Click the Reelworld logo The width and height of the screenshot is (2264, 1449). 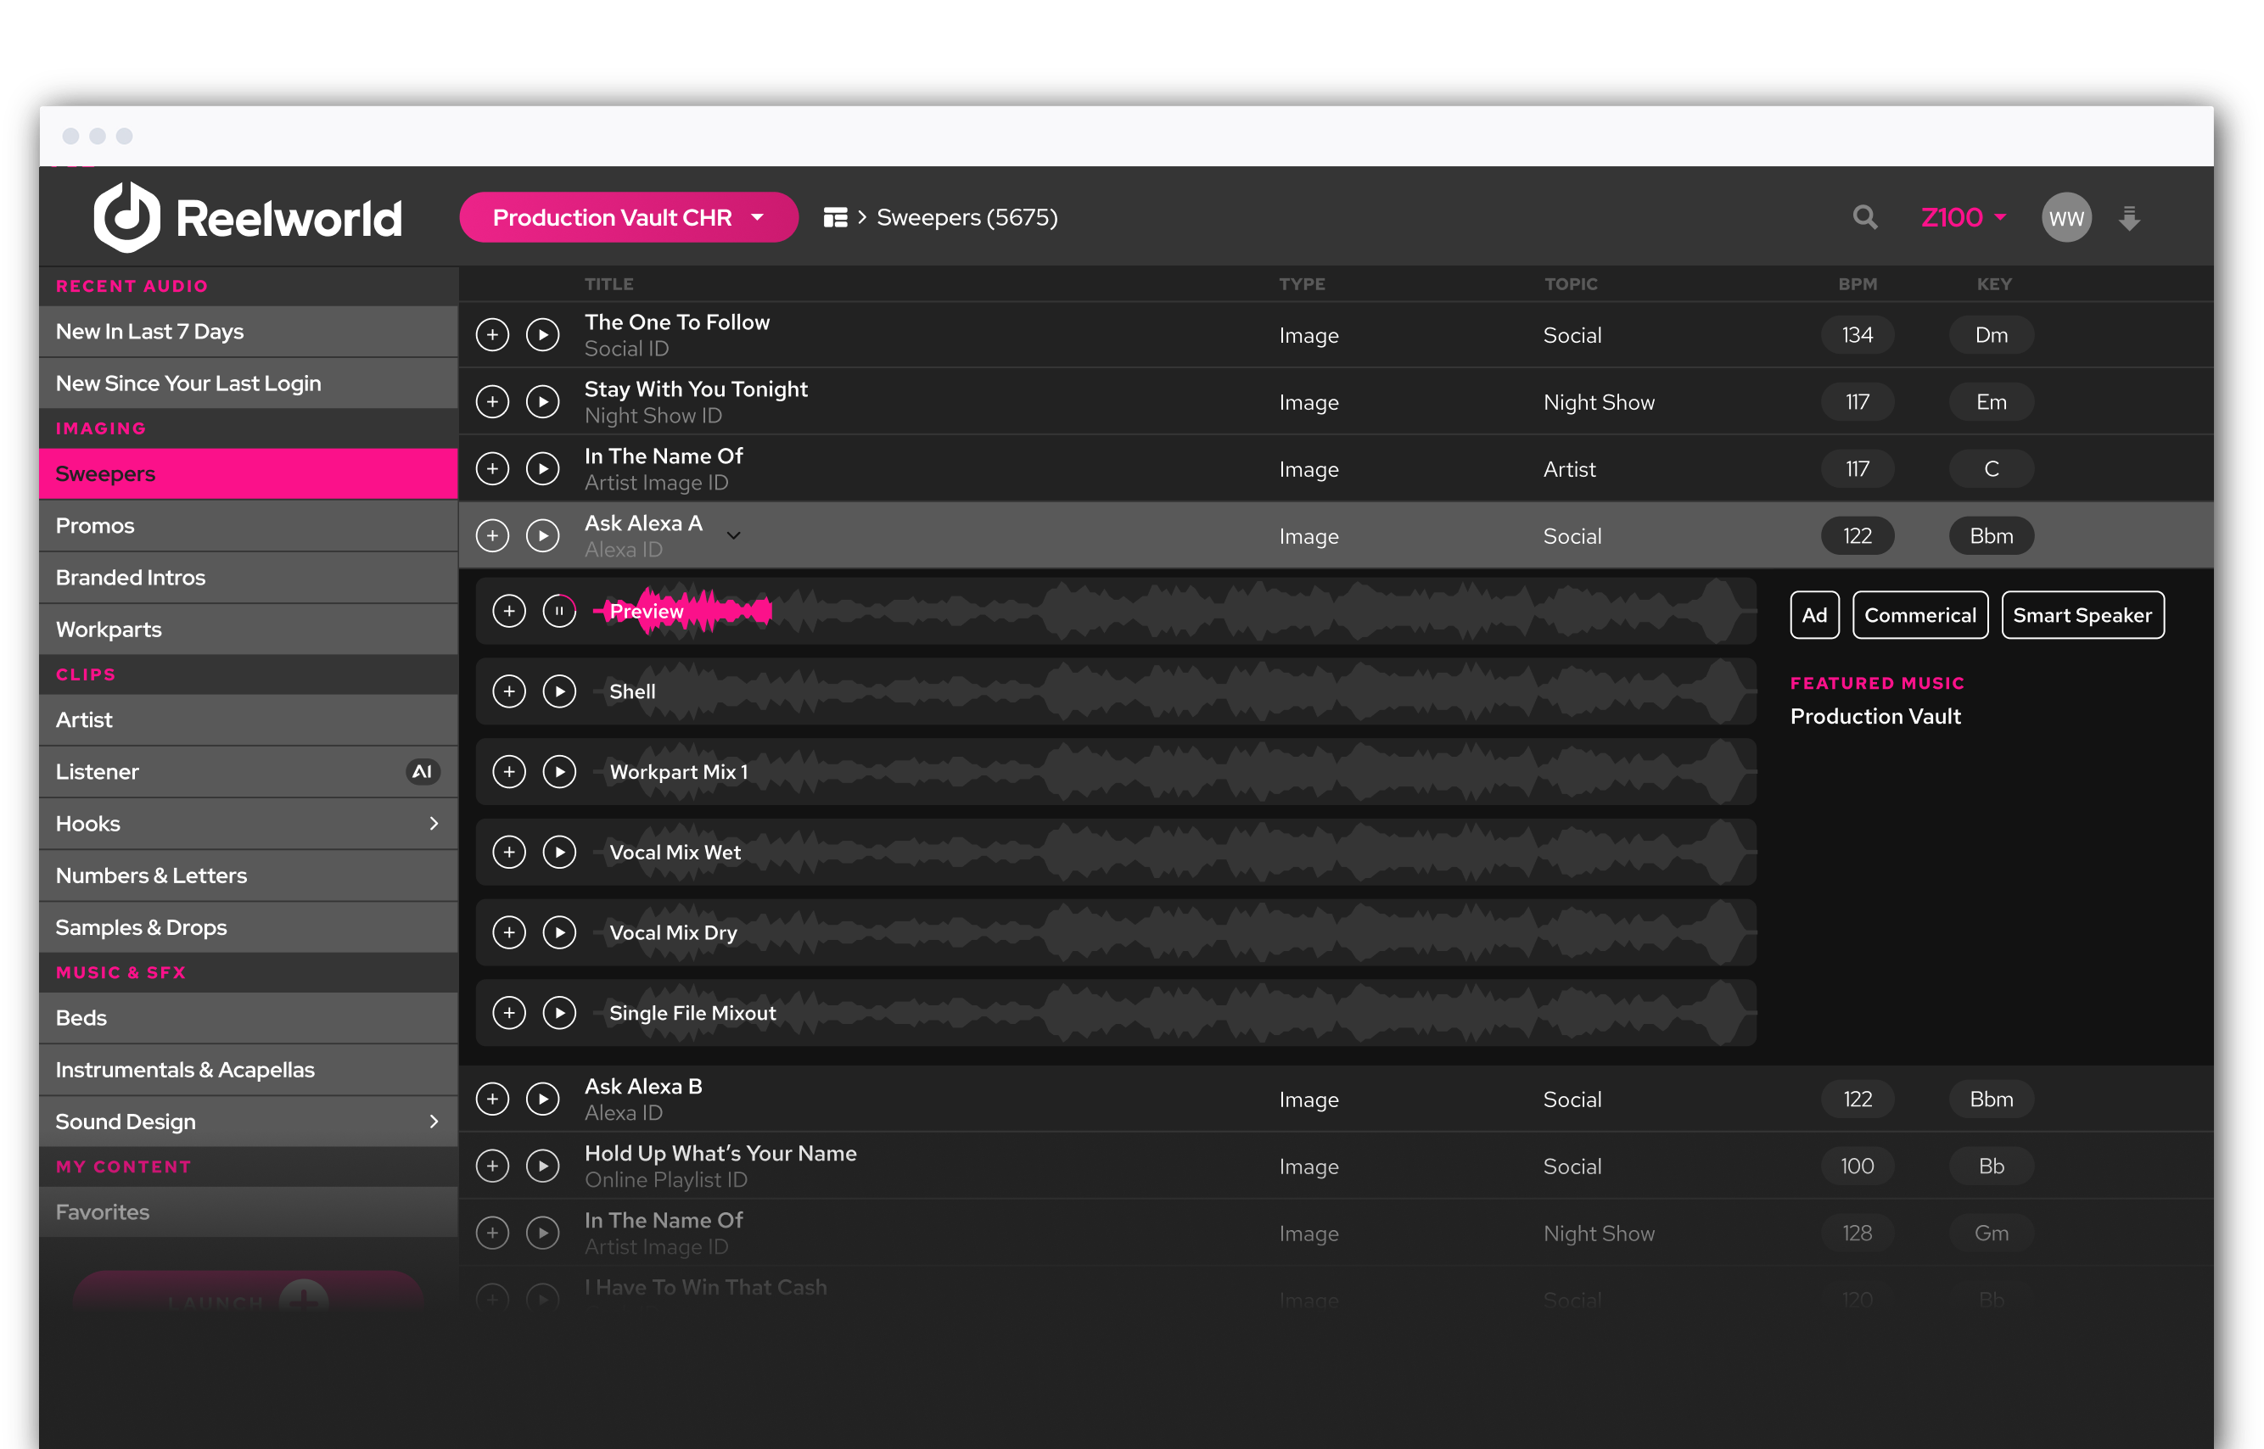[x=248, y=217]
